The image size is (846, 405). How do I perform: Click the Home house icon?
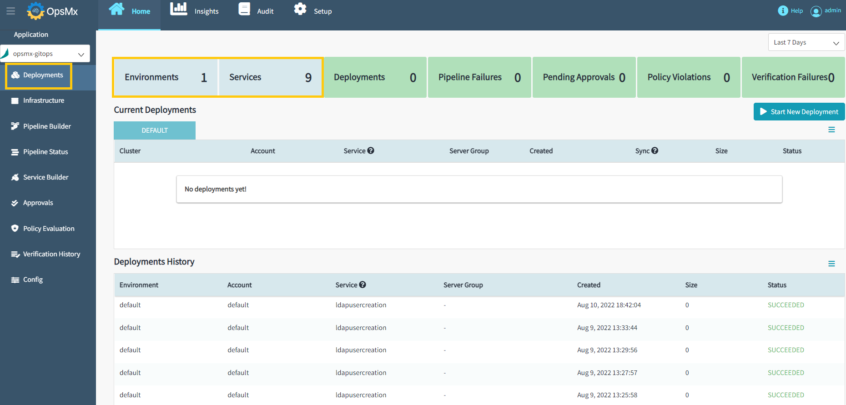[117, 9]
